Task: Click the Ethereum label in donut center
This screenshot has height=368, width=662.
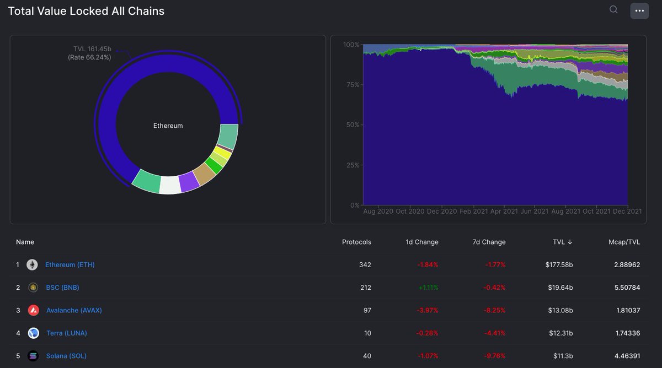Action: [x=168, y=126]
